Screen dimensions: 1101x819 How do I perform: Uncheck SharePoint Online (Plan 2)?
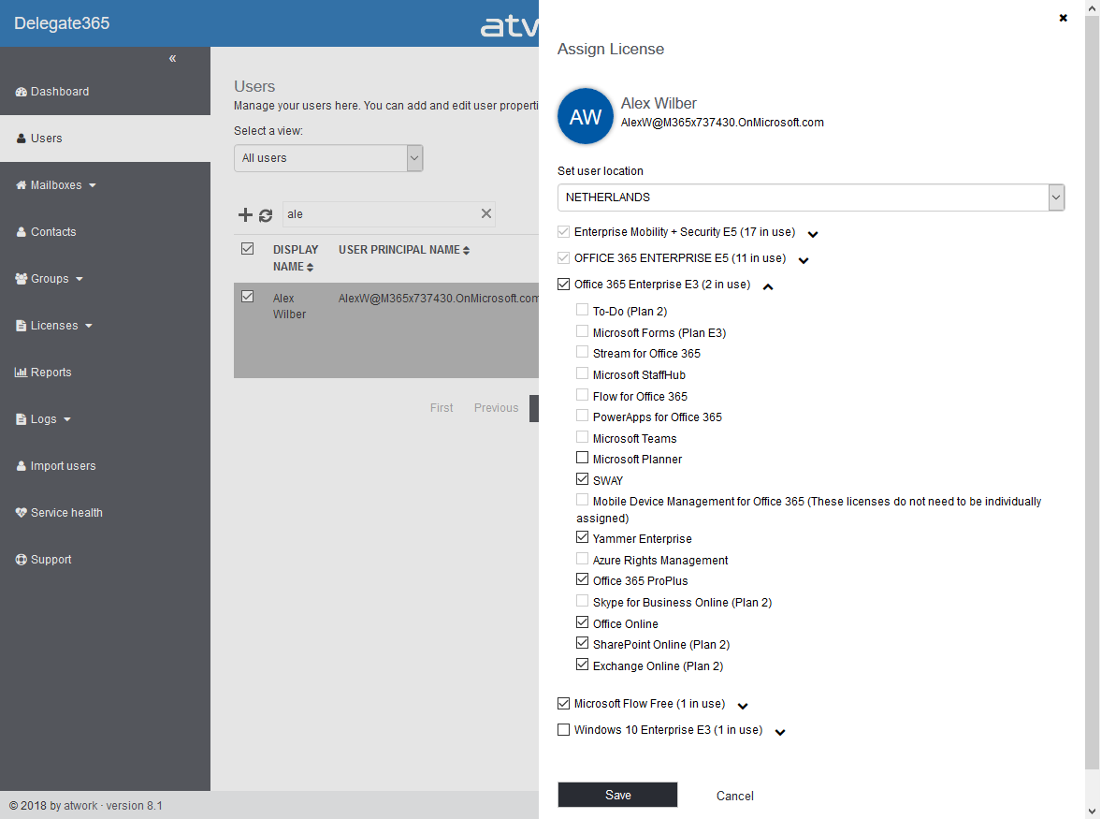click(582, 643)
